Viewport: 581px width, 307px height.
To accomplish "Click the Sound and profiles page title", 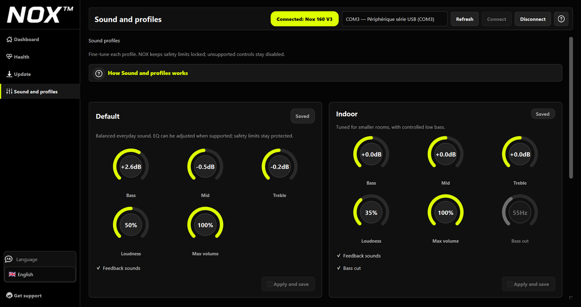I will [x=128, y=19].
